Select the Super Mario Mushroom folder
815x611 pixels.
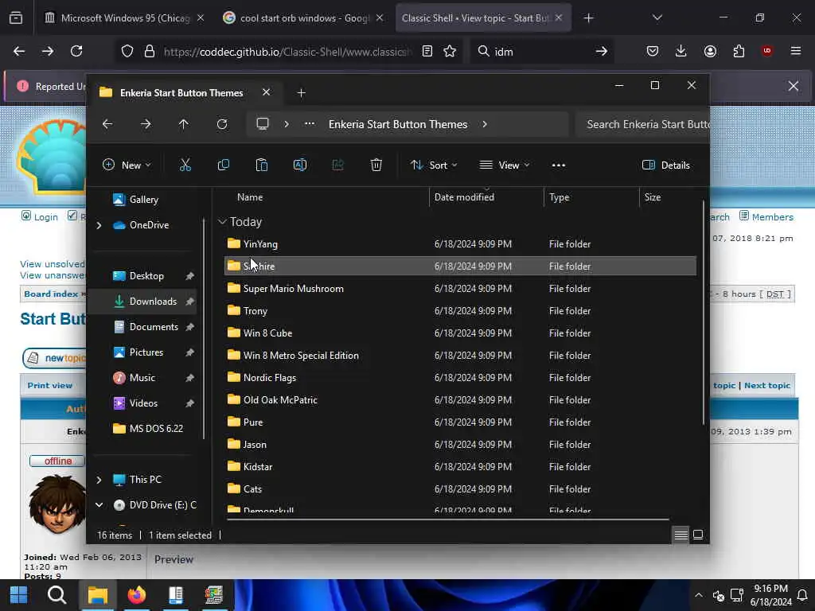[x=461, y=289]
